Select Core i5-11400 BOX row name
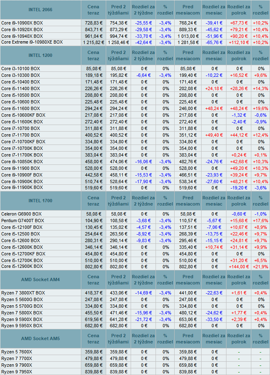Image resolution: width=270 pixels, height=375 pixels. coord(21,88)
